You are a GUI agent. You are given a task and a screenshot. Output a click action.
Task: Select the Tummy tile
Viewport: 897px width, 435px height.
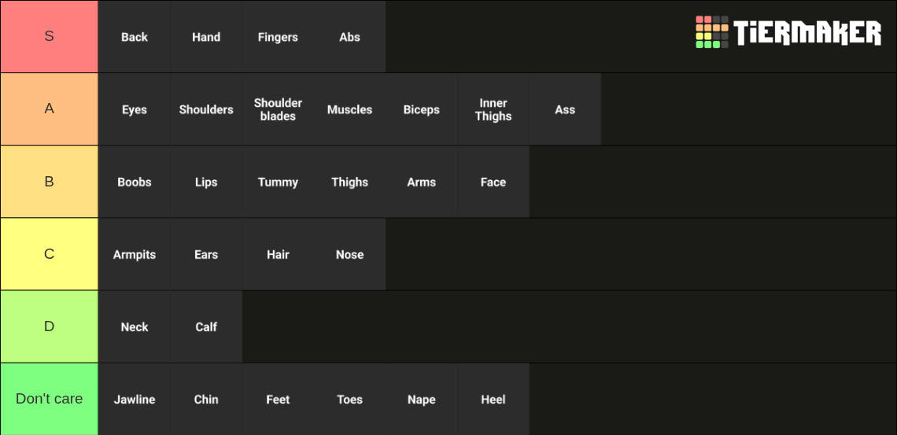[278, 182]
